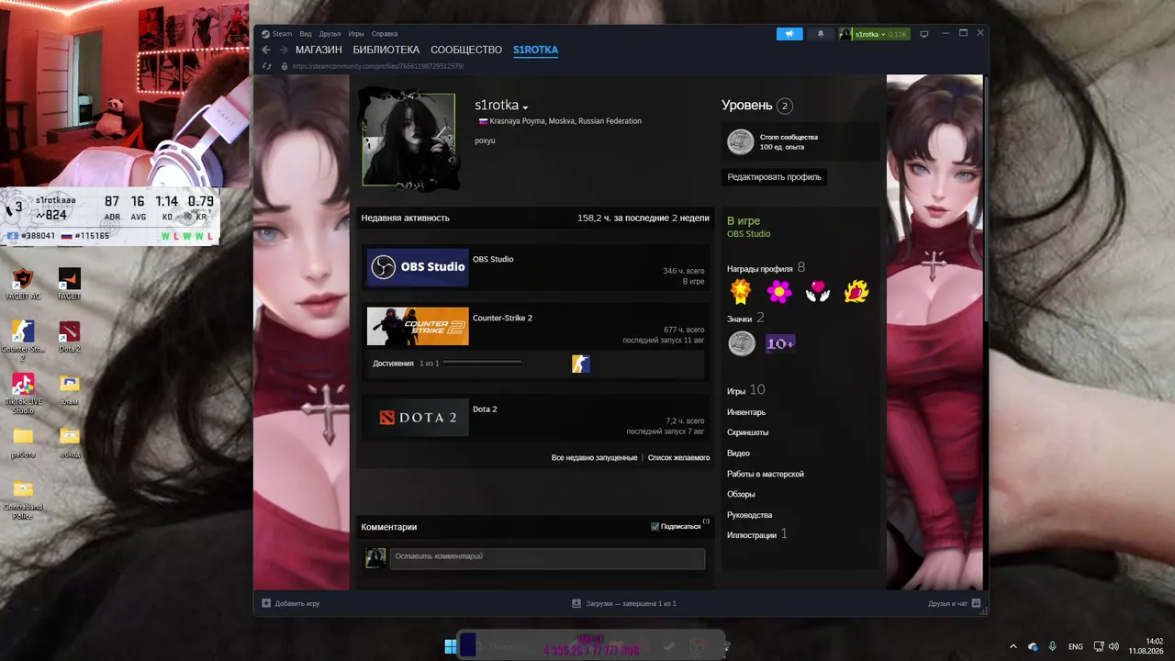Open the Друзья menu

click(x=330, y=34)
